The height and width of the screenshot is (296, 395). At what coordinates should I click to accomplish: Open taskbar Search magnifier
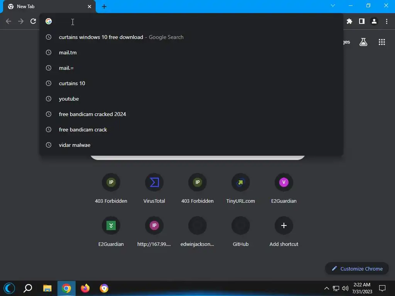[x=28, y=288]
